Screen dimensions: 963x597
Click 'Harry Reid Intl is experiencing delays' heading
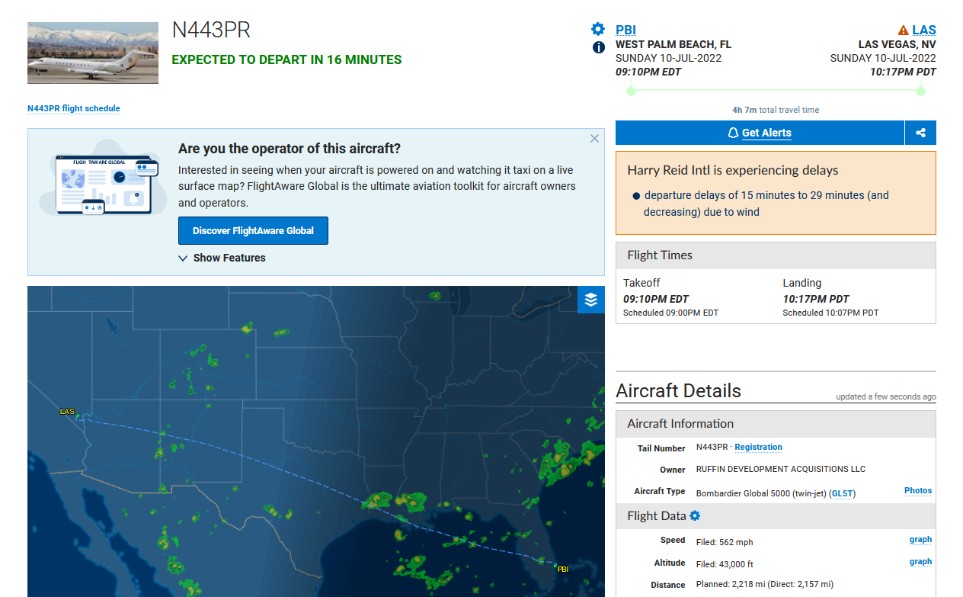pos(733,170)
